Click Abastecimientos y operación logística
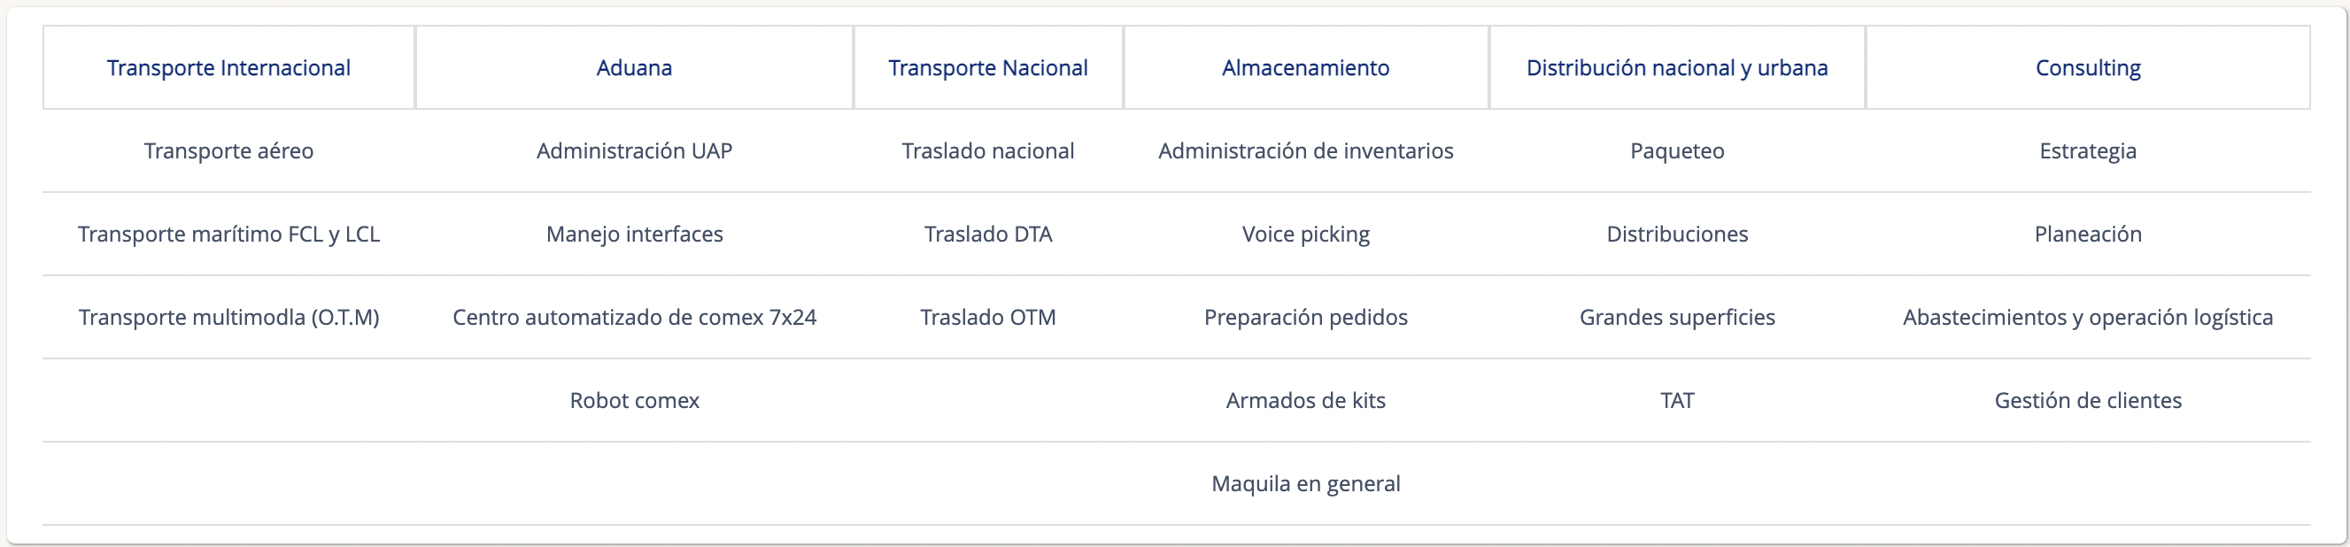The width and height of the screenshot is (2350, 547). coord(2087,317)
